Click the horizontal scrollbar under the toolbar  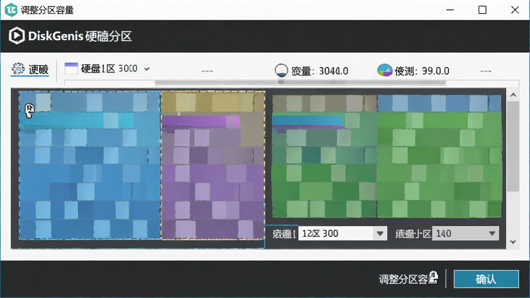click(x=300, y=82)
